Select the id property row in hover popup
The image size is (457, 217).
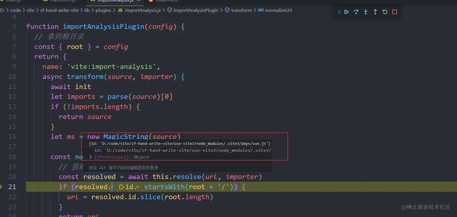pyautogui.click(x=177, y=150)
